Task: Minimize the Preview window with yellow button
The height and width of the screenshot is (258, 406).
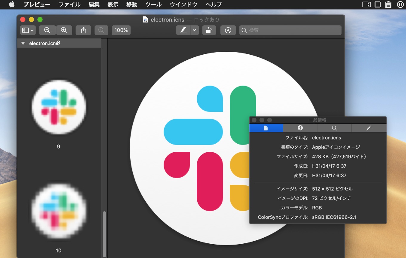Action: [31, 20]
